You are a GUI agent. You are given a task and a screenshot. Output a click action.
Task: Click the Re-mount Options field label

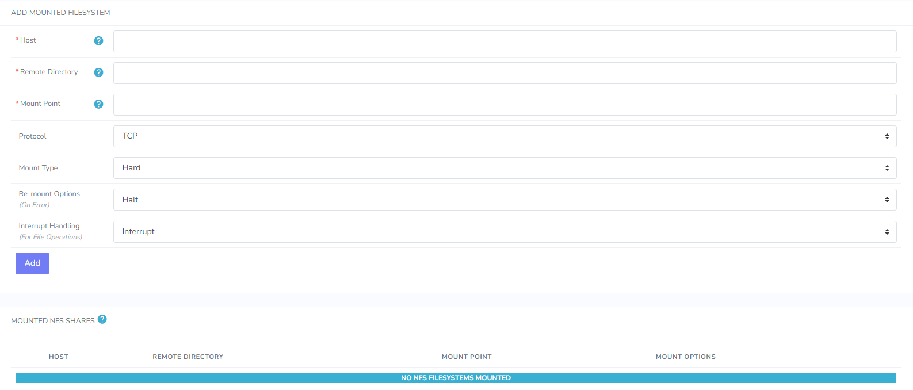[49, 194]
